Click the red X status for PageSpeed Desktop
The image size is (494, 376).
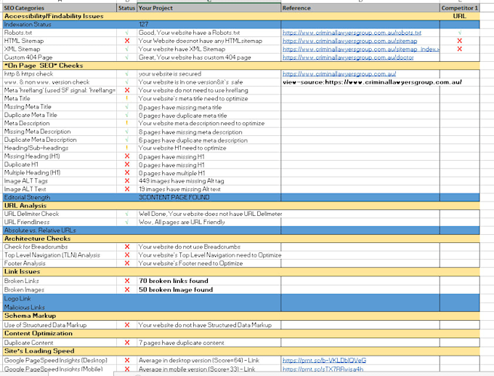click(x=127, y=360)
